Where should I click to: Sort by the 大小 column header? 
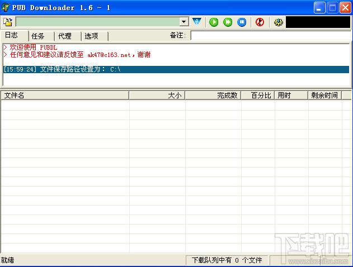tap(157, 96)
